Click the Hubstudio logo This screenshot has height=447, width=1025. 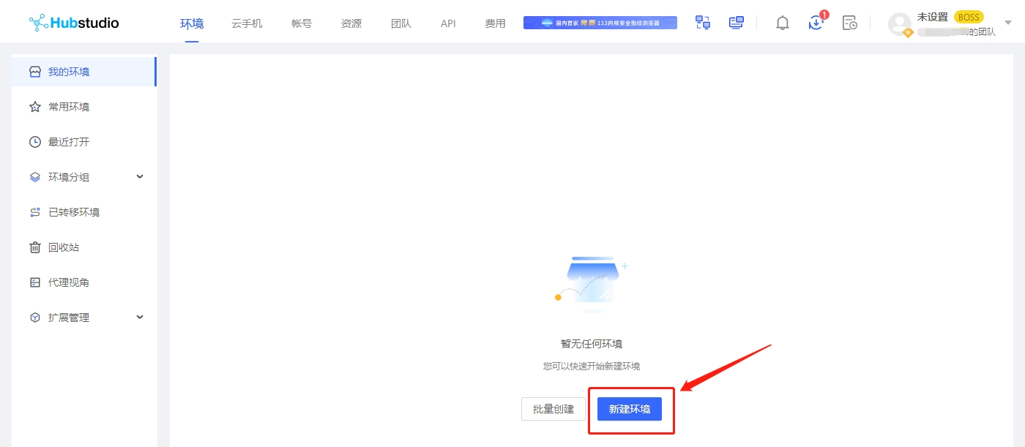(74, 23)
